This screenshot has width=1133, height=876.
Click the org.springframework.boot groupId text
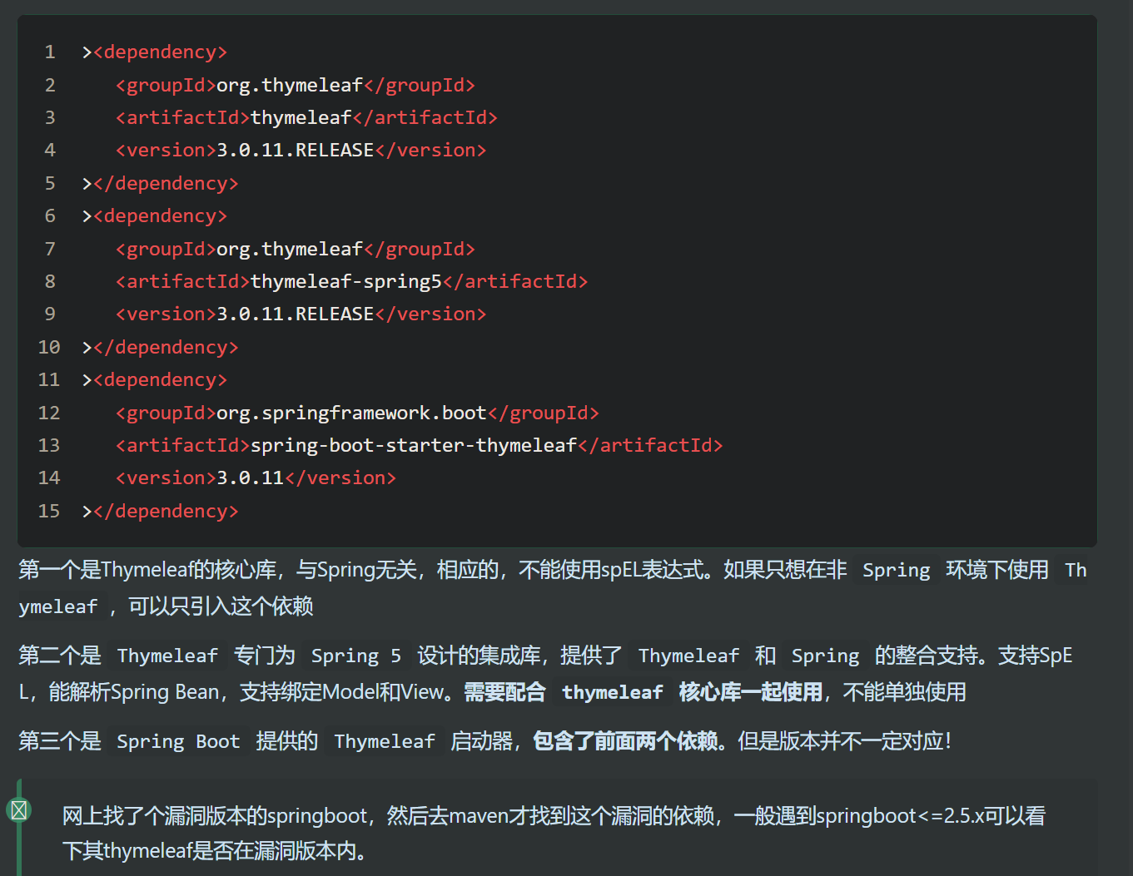pyautogui.click(x=350, y=413)
